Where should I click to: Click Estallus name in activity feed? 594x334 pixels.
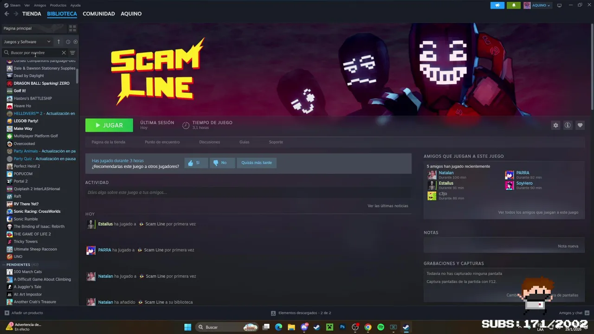[105, 224]
